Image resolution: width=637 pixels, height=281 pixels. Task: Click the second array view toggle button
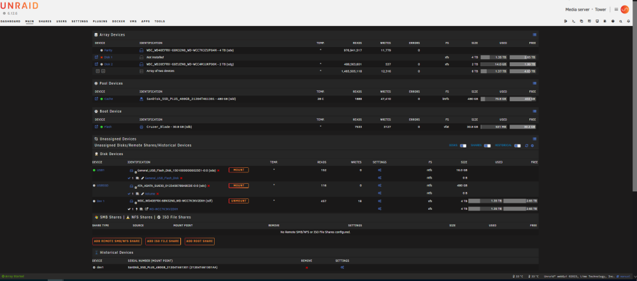103,71
